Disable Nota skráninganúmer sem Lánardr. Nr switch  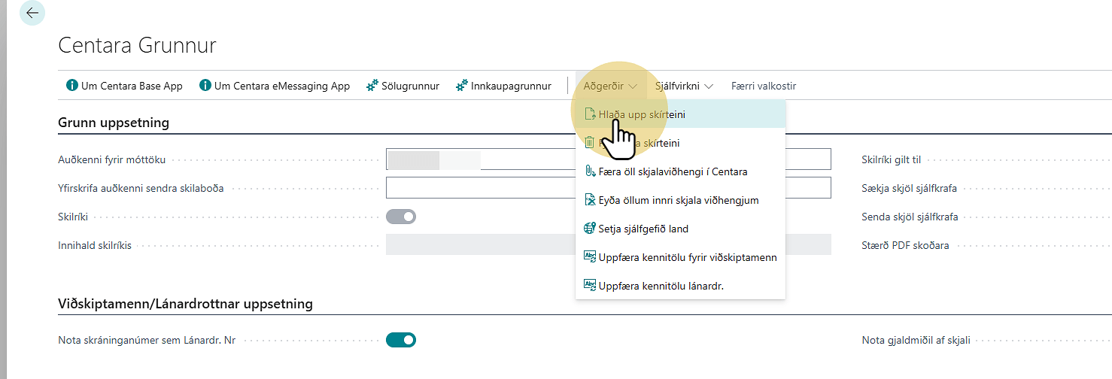click(401, 340)
